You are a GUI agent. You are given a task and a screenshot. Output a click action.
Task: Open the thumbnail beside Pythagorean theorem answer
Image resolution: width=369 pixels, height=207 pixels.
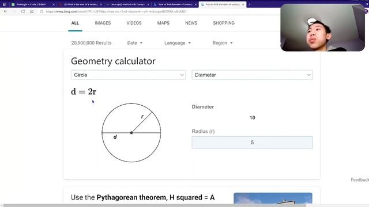tap(273, 198)
